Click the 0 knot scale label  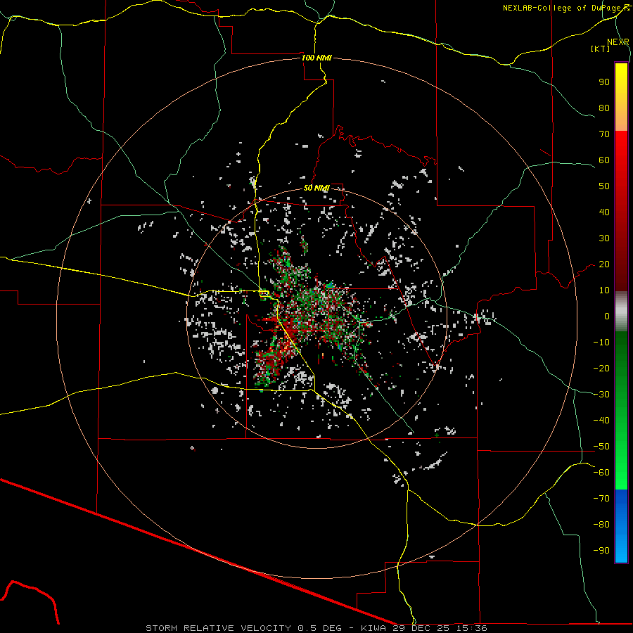click(607, 316)
